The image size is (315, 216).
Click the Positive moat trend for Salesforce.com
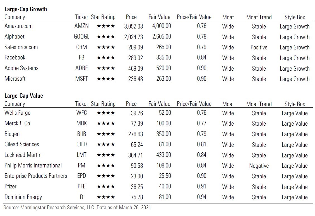point(259,47)
